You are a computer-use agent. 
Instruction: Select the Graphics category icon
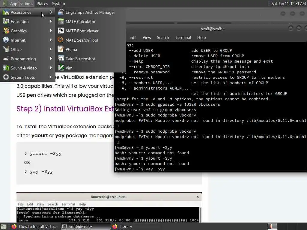[6, 31]
